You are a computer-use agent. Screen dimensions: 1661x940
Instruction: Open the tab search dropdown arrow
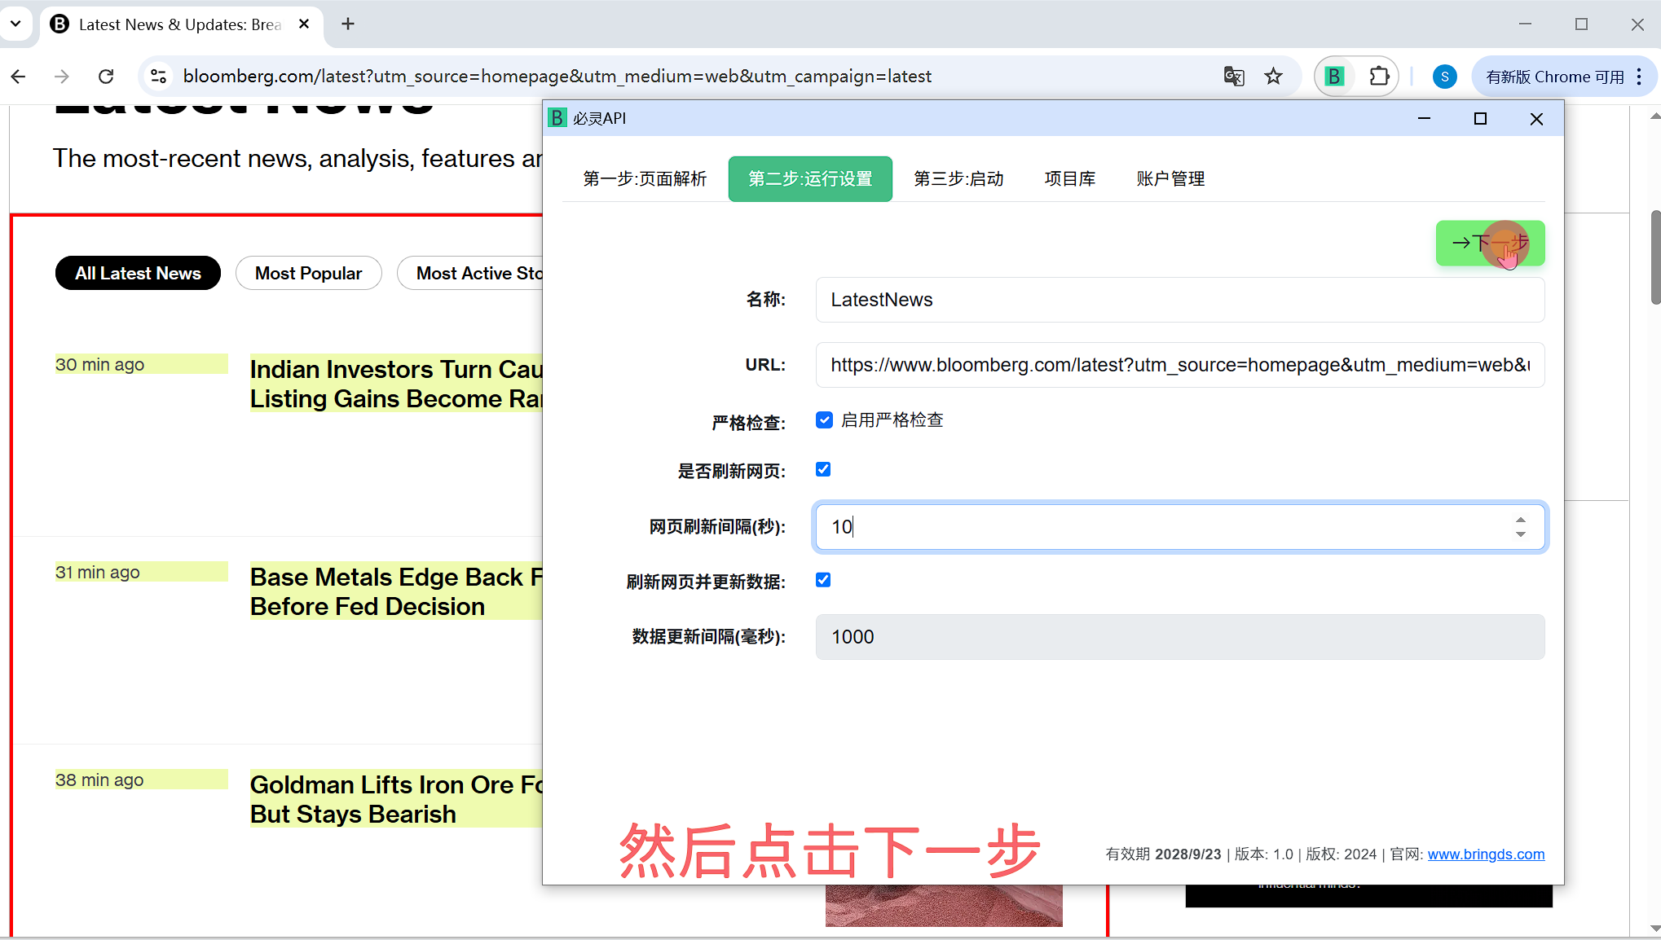click(x=15, y=24)
